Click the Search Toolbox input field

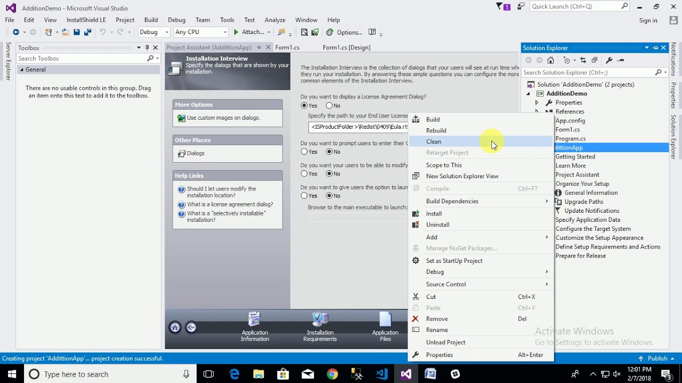tap(81, 59)
